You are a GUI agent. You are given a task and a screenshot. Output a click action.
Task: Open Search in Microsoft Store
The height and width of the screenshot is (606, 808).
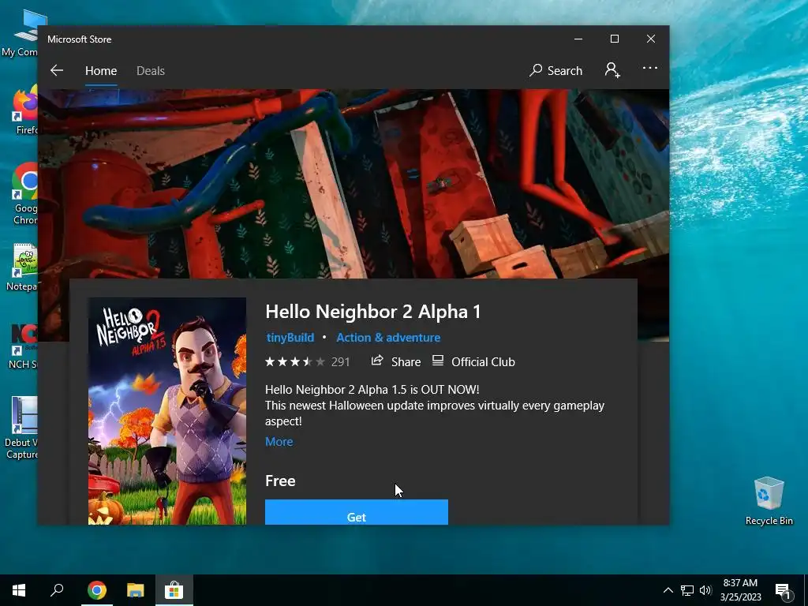(x=555, y=70)
